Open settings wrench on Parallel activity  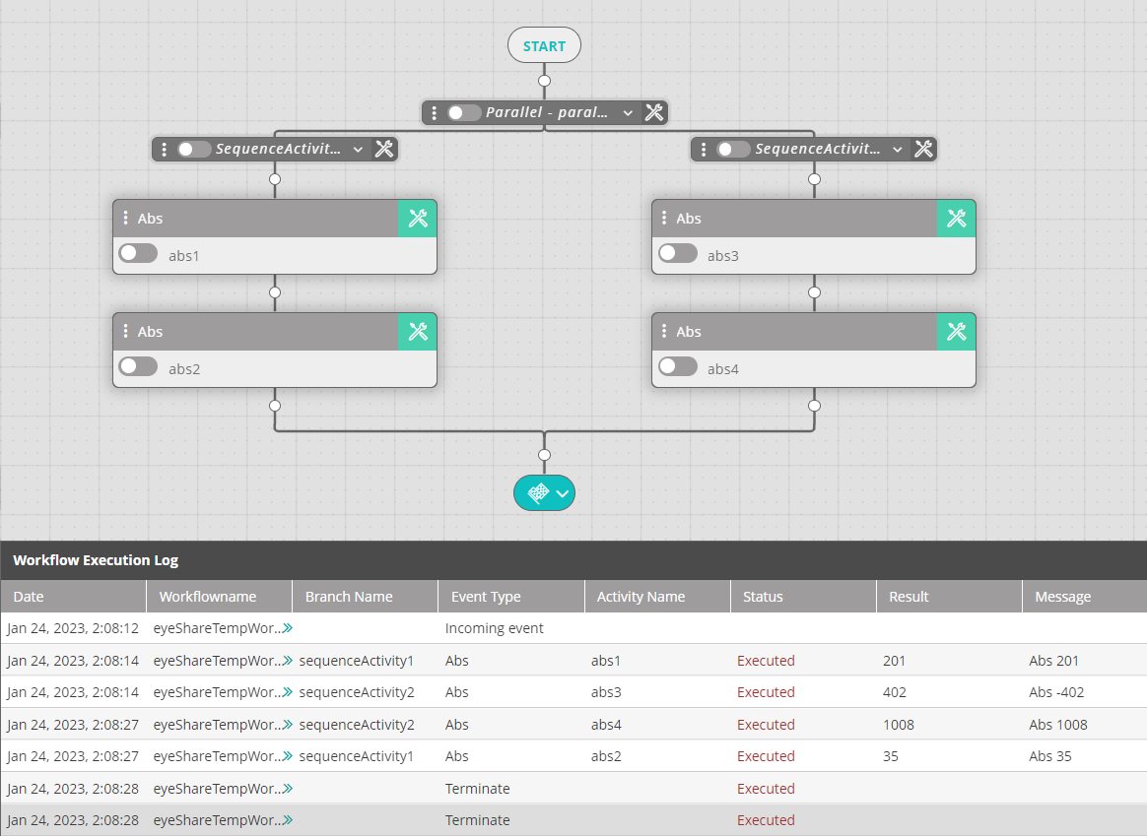pyautogui.click(x=654, y=112)
